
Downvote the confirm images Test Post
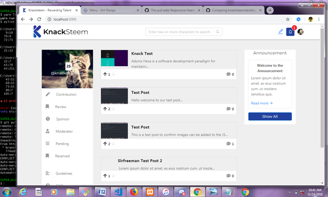point(113,144)
